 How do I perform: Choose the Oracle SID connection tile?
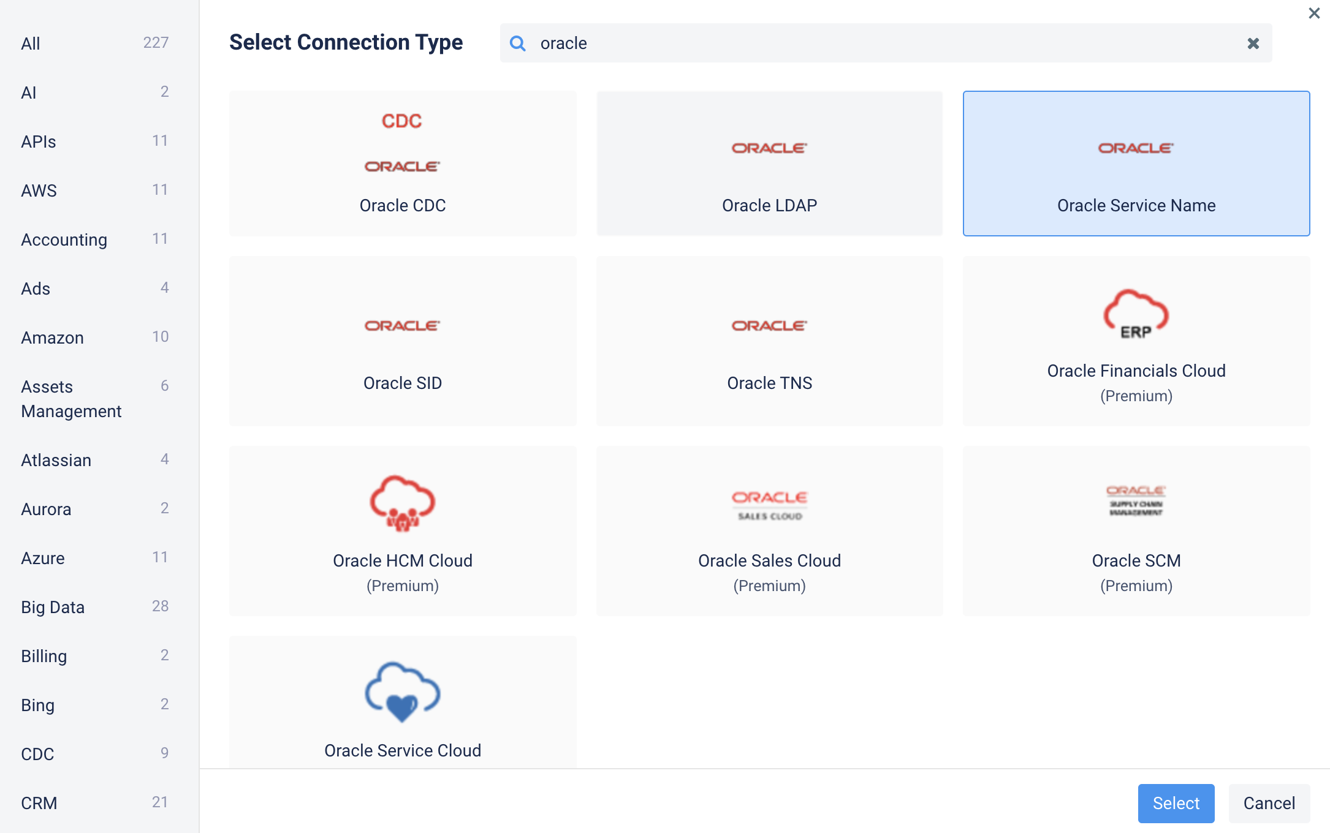click(402, 341)
